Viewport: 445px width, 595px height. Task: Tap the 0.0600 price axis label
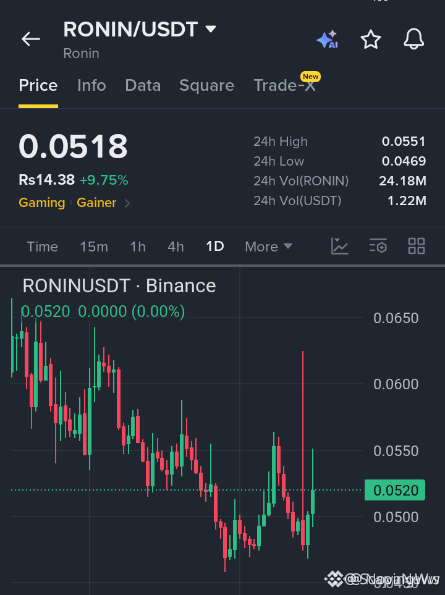click(396, 384)
